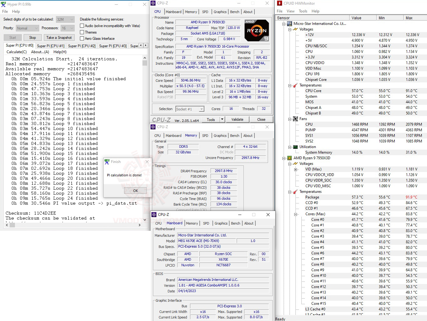
Task: Collapse the Utilization tree node
Action: click(x=290, y=147)
